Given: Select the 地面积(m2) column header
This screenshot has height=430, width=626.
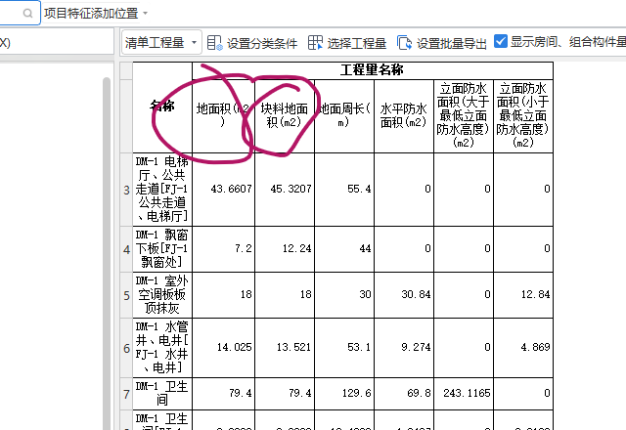Looking at the screenshot, I should pyautogui.click(x=223, y=115).
